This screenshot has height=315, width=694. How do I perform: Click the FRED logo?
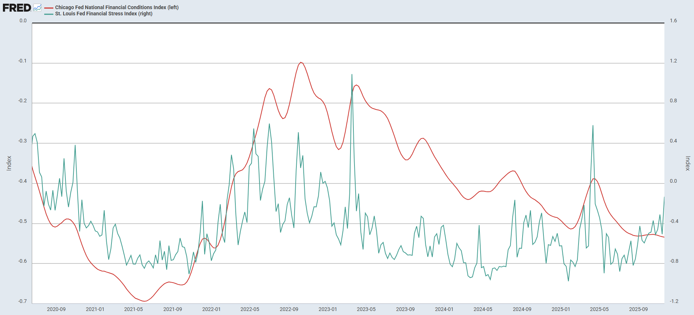point(17,8)
